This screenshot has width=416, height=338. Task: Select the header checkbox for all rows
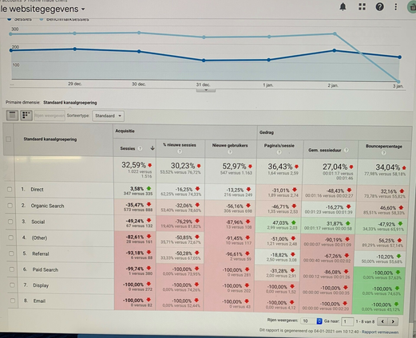click(9, 139)
